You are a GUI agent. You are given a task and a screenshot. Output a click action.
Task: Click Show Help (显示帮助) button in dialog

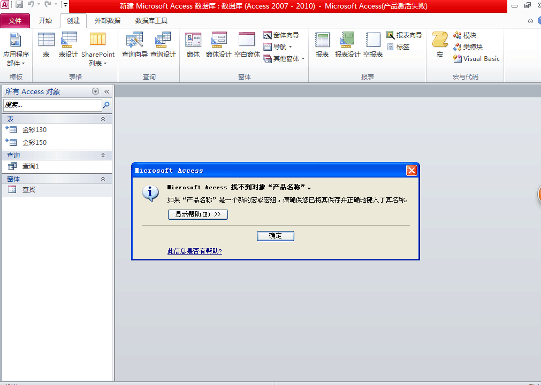pyautogui.click(x=197, y=214)
